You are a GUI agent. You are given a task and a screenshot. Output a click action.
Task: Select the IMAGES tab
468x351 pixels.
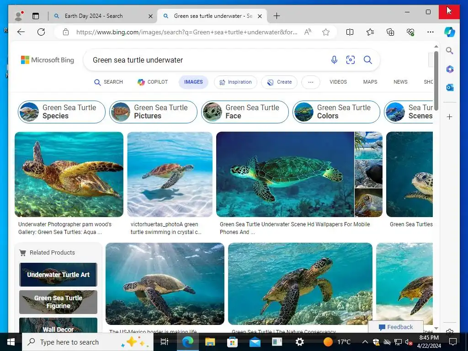click(193, 82)
